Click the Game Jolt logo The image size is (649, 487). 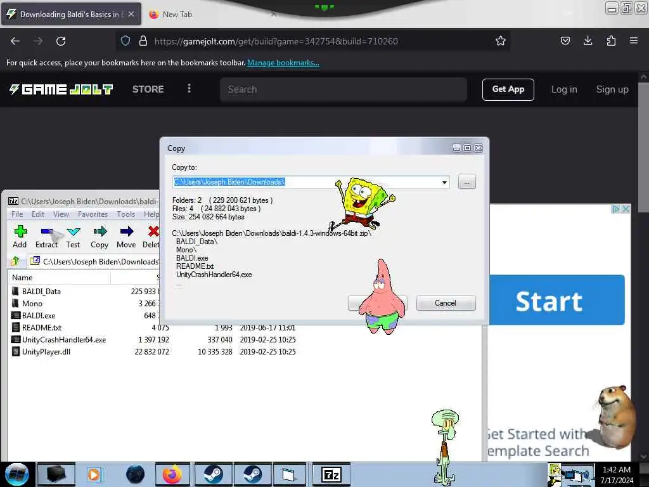61,89
